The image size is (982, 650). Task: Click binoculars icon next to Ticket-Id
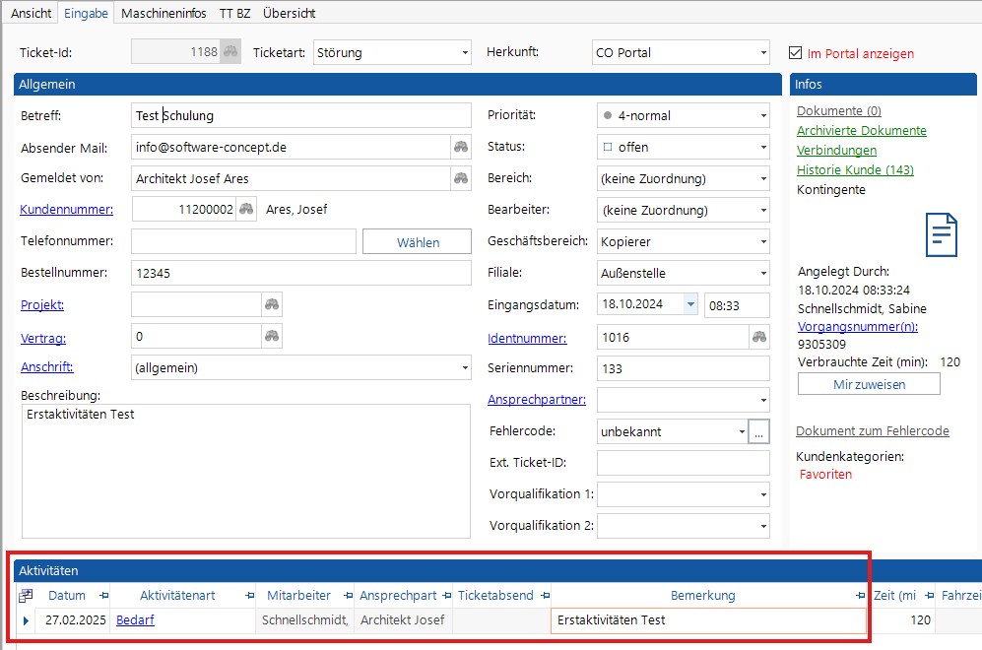pyautogui.click(x=230, y=52)
